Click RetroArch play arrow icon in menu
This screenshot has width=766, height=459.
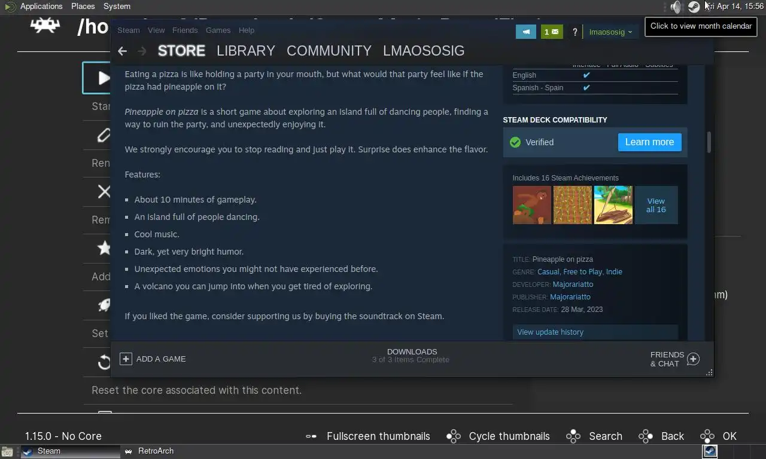pos(104,78)
